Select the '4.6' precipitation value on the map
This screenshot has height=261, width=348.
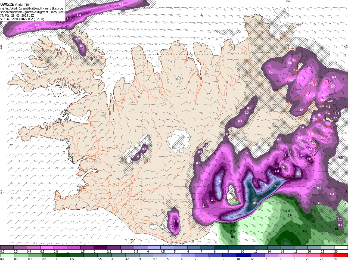click(299, 174)
